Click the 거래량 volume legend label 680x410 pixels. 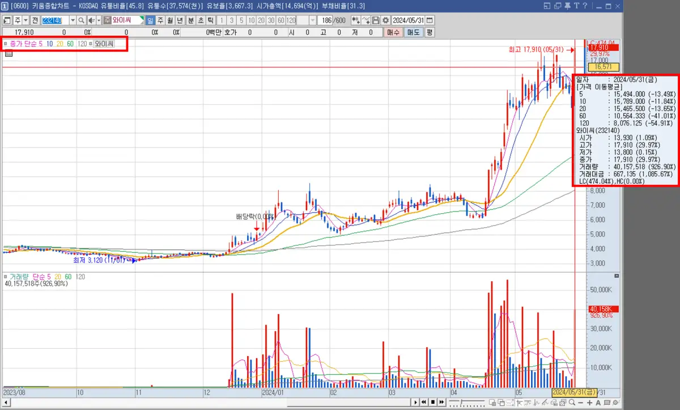pos(19,276)
